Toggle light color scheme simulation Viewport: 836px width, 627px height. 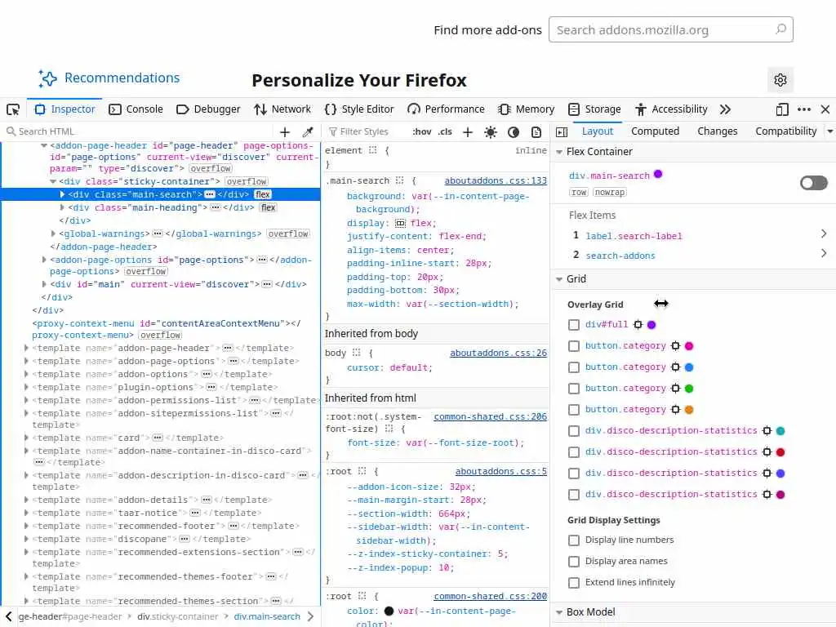[491, 131]
